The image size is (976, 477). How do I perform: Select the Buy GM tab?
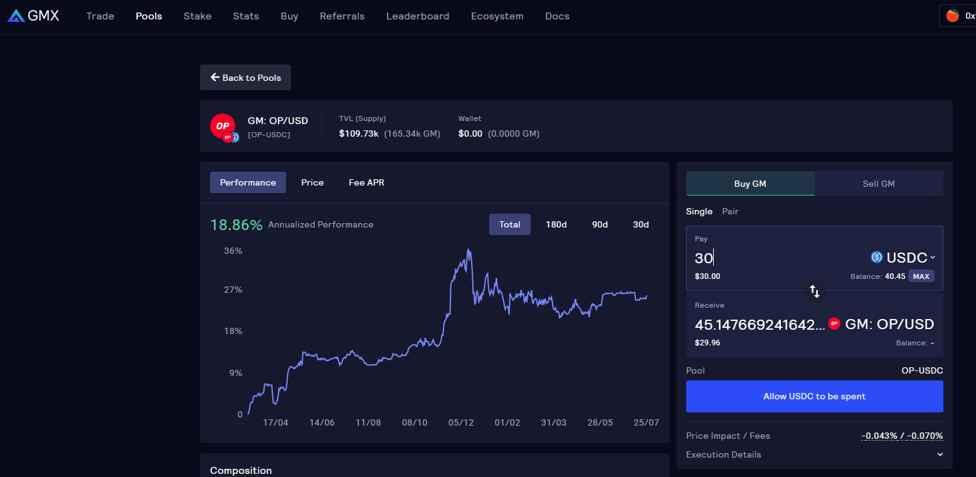[x=750, y=184]
